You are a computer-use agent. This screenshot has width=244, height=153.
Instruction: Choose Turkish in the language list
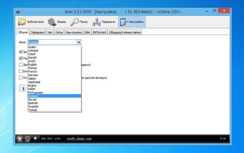[x=54, y=110]
